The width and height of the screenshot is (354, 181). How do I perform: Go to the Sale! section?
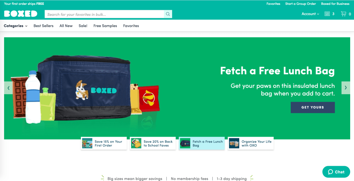(x=83, y=26)
